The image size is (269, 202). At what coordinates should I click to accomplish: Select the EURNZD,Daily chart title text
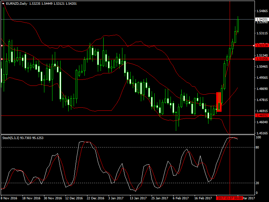16,4
